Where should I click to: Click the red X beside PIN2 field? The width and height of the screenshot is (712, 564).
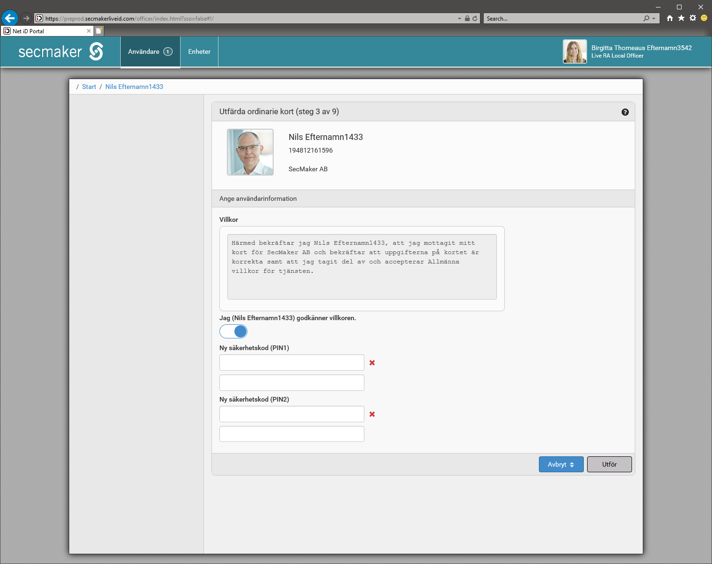pos(372,414)
